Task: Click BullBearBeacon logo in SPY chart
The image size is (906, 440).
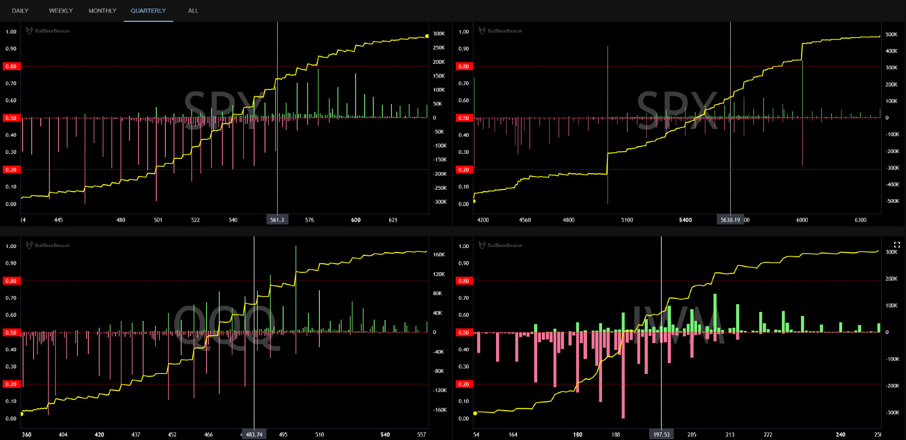Action: tap(48, 31)
